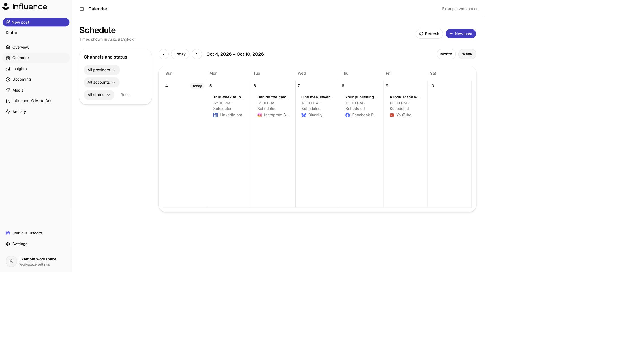Click the YouTube icon on Friday's post
Image resolution: width=644 pixels, height=362 pixels.
[x=392, y=115]
